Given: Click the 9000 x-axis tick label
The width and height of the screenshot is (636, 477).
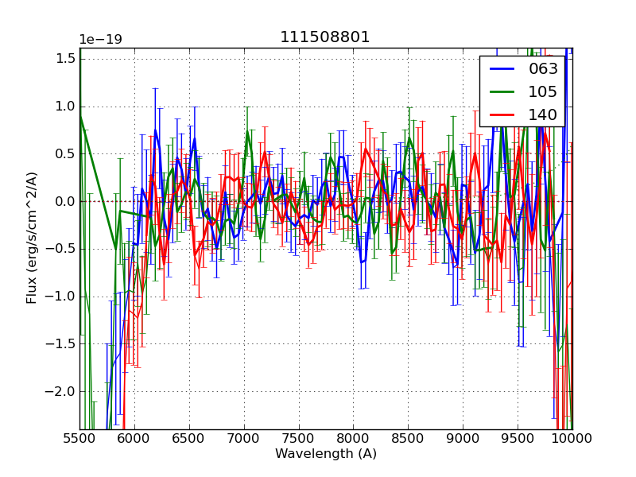Looking at the screenshot, I should (463, 439).
